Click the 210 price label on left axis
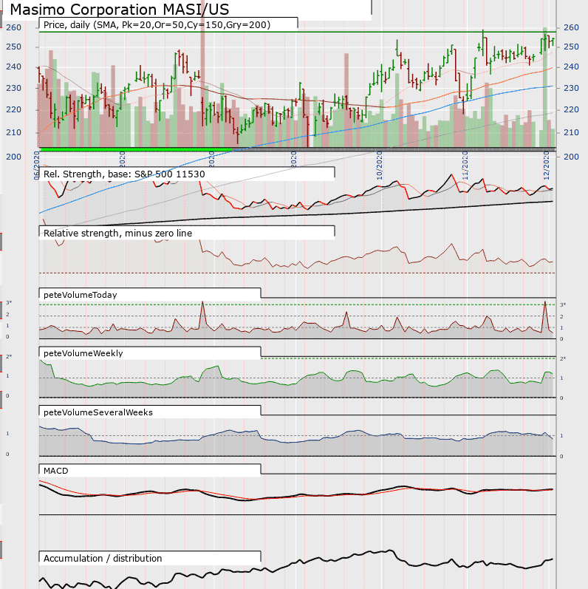 pyautogui.click(x=13, y=132)
